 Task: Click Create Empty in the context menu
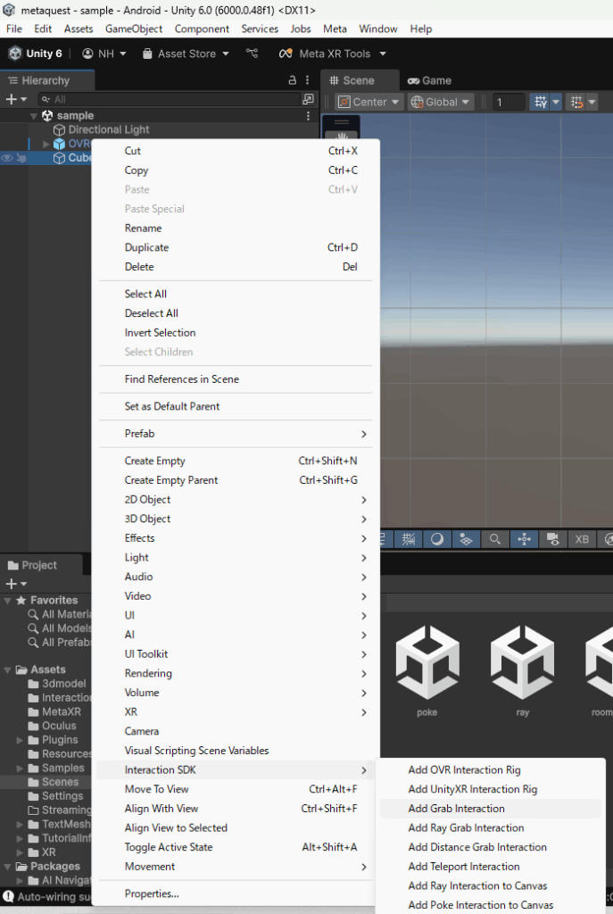(236, 461)
